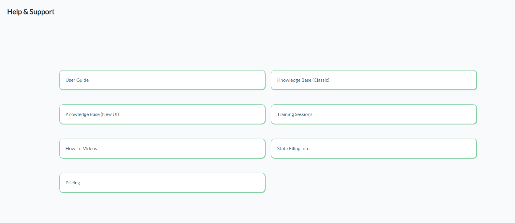515x223 pixels.
Task: Select Knowledge Base (New UI) card
Action: (x=162, y=114)
